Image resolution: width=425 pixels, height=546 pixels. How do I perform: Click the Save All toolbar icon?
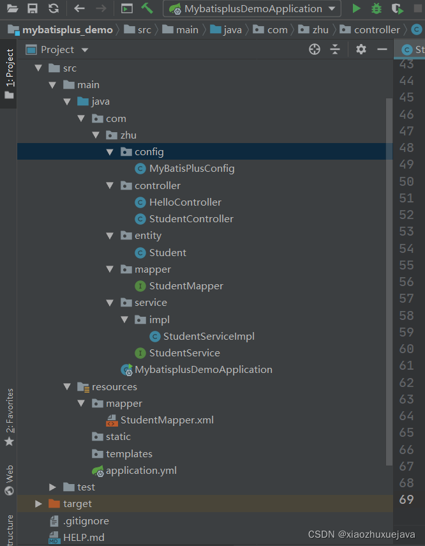33,9
